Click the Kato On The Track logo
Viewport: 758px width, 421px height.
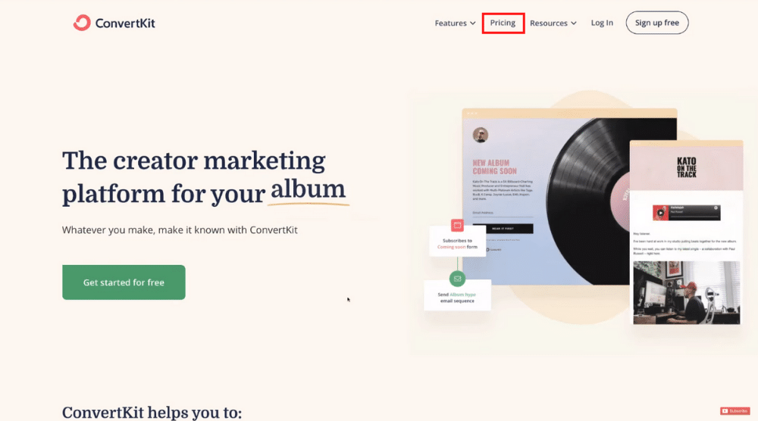[687, 167]
